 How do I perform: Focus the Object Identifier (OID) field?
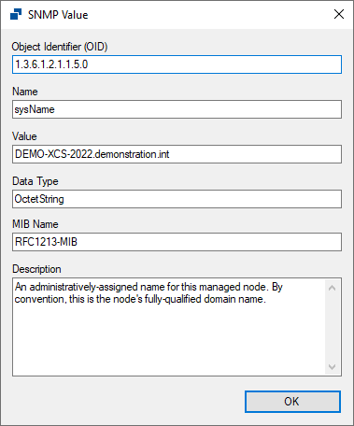tap(177, 64)
